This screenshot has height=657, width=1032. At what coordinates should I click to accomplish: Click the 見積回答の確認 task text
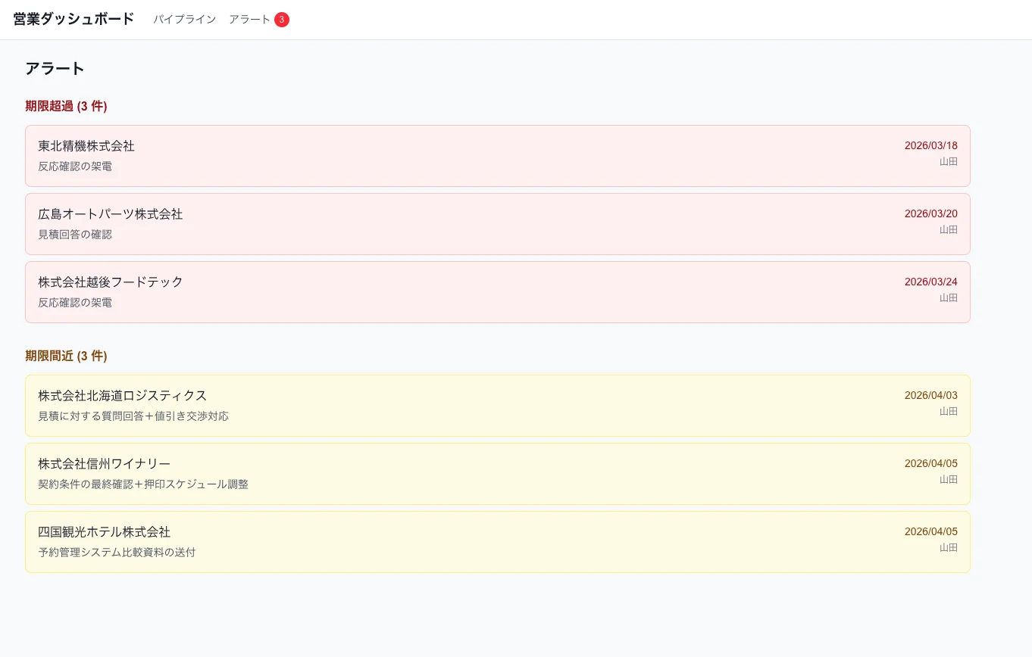(x=75, y=235)
